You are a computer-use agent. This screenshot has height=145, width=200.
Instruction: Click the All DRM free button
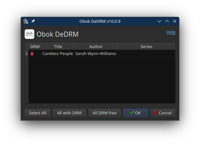pyautogui.click(x=105, y=113)
